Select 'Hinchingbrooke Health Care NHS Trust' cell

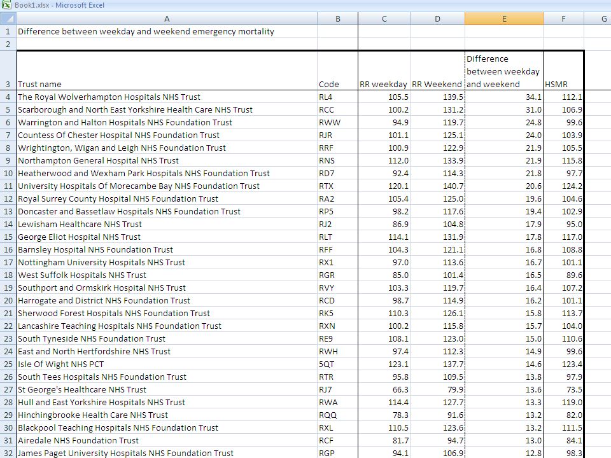(167, 415)
